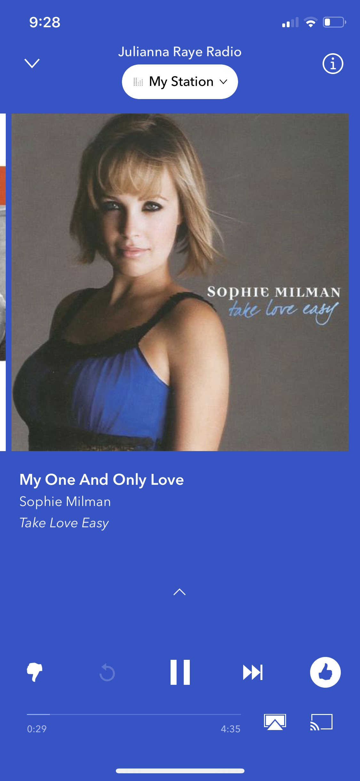360x781 pixels.
Task: Expand track details with up chevron
Action: click(x=180, y=592)
